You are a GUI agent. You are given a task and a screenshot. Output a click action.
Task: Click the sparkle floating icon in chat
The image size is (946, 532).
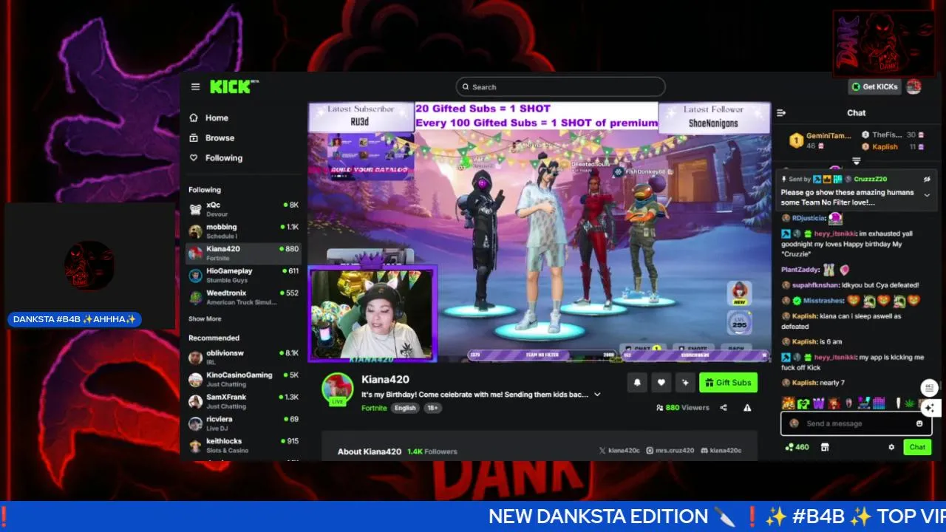930,407
